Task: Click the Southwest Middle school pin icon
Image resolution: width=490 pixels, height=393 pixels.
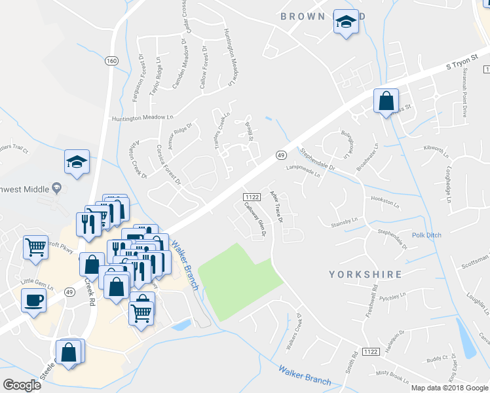Action: 57,188
